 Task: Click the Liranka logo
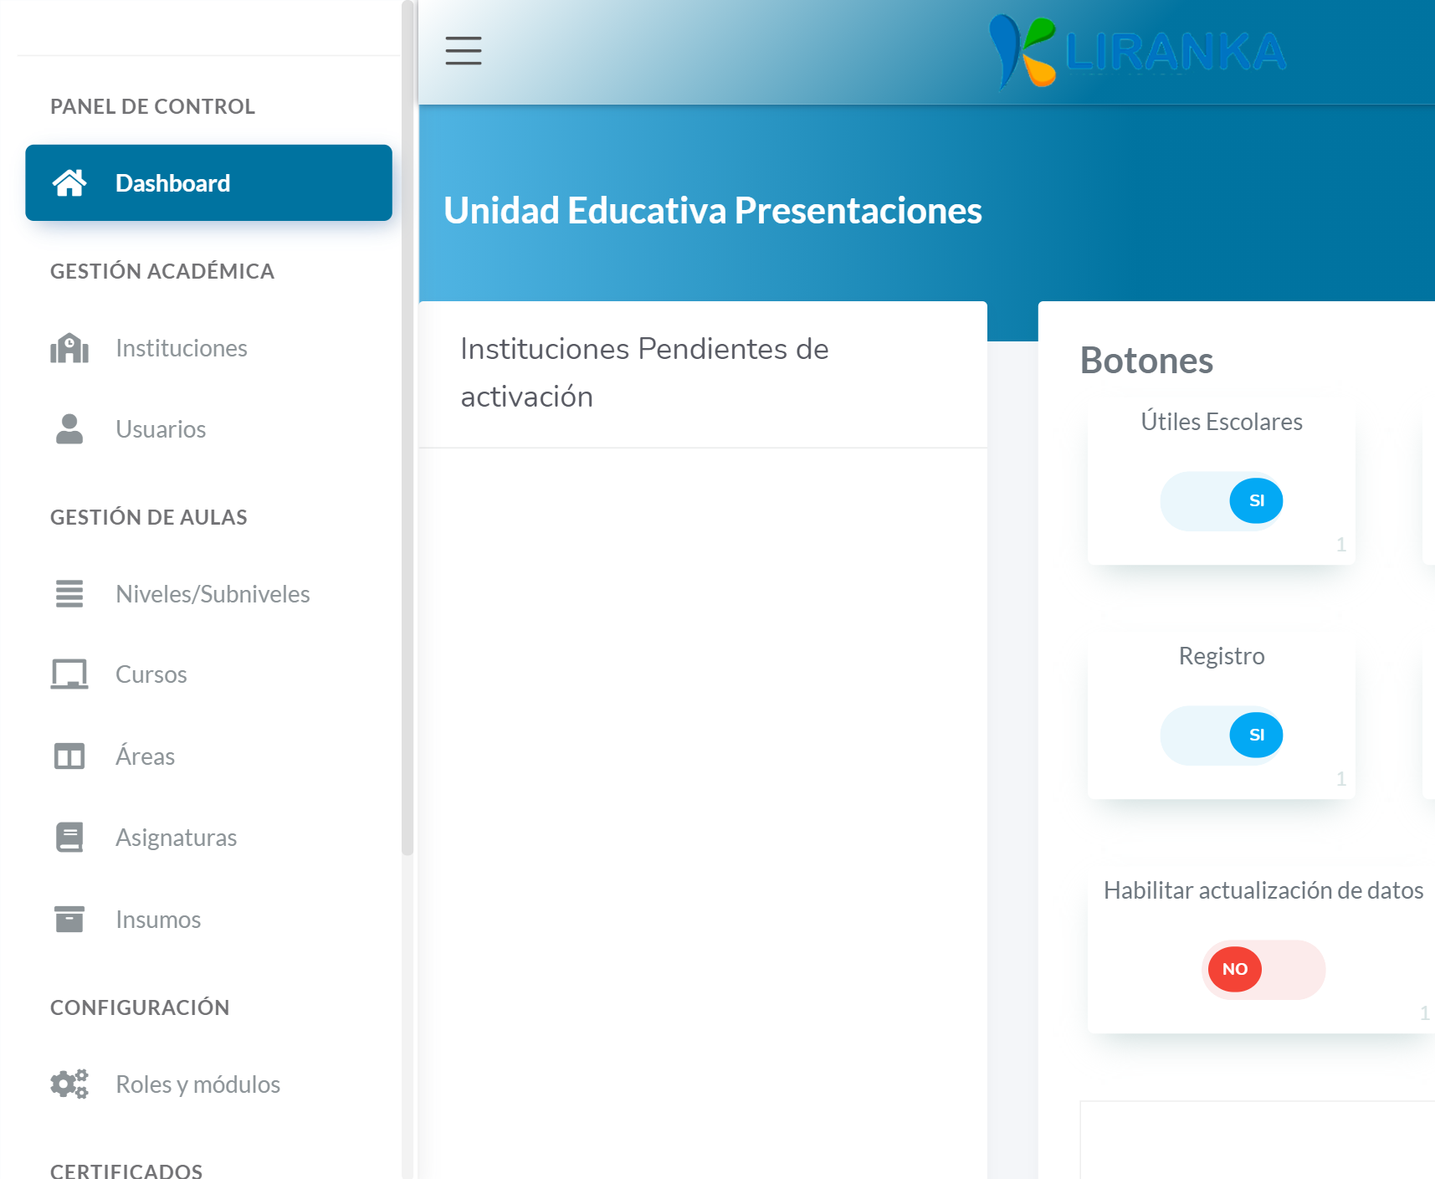click(x=1134, y=52)
